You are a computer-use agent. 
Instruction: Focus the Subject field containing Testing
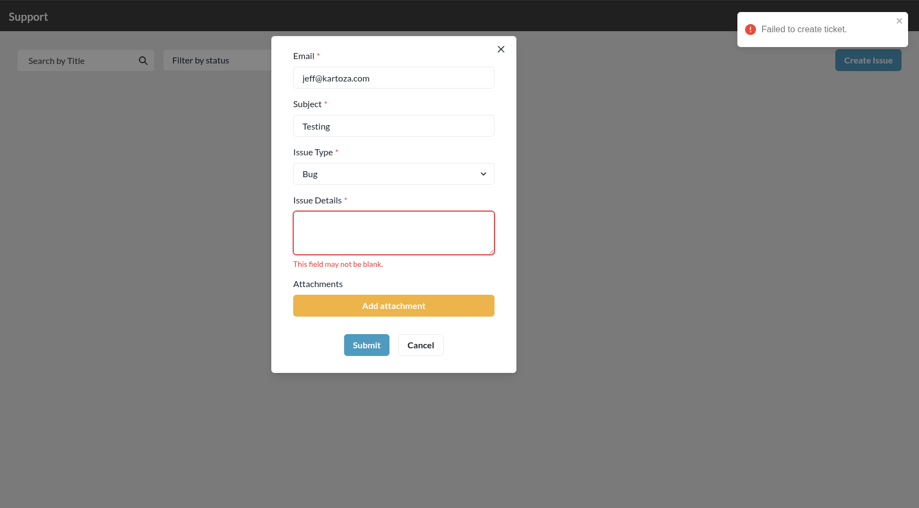point(394,126)
